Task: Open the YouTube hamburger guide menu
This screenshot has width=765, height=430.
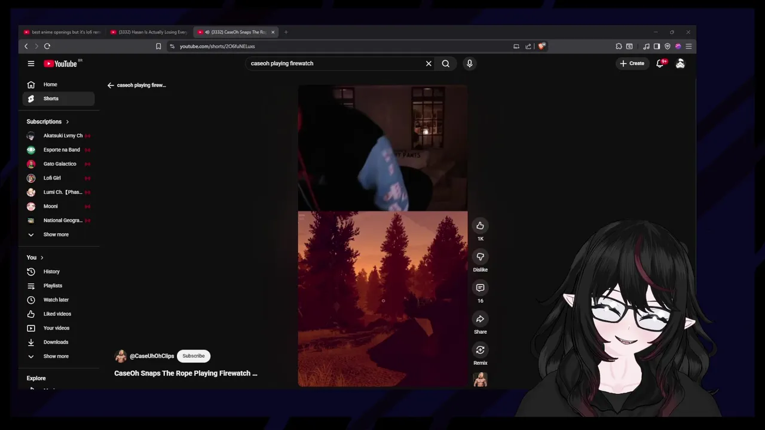Action: tap(31, 63)
